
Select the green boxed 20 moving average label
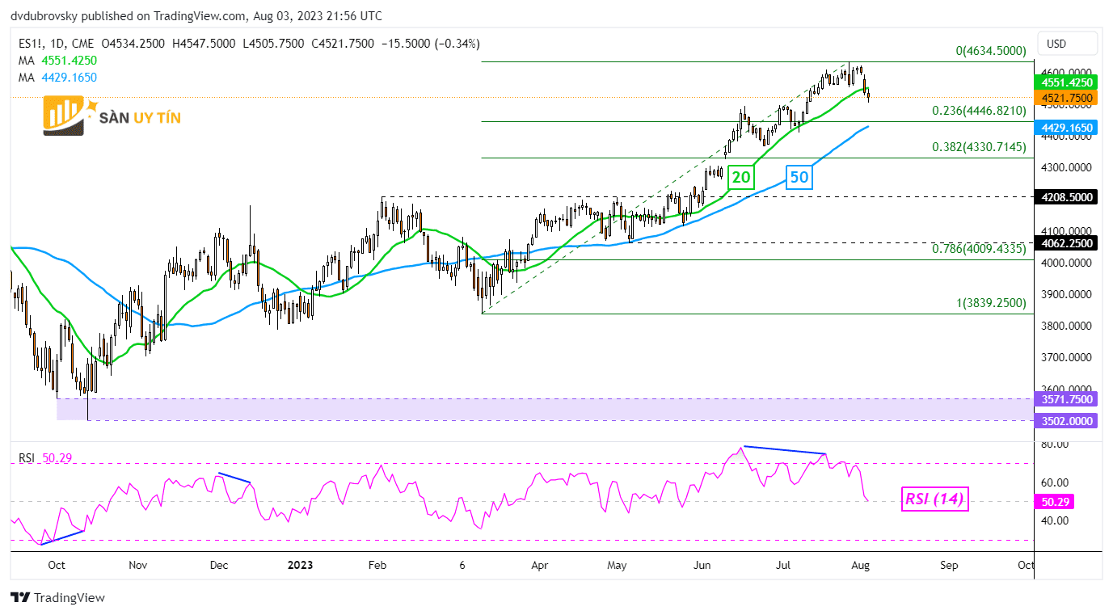pos(740,177)
